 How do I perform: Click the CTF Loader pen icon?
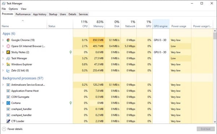coord(8,121)
